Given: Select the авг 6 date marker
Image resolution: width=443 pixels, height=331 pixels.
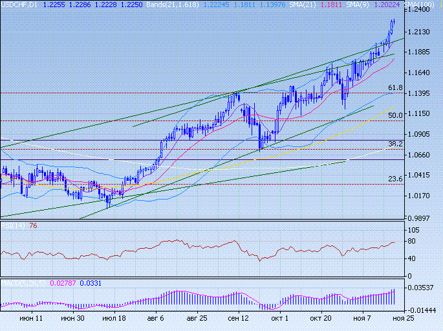Looking at the screenshot, I should tap(156, 319).
